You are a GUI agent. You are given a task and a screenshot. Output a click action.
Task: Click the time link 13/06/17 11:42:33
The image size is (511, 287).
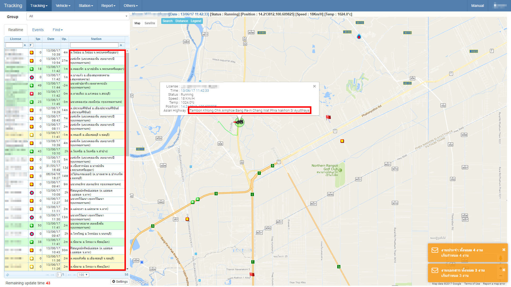(x=195, y=91)
